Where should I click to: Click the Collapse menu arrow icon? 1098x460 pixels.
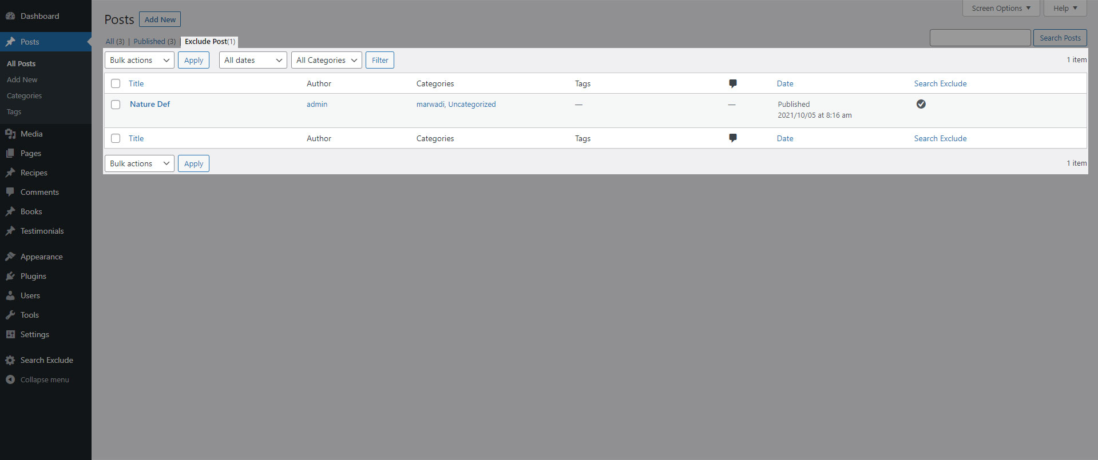coord(10,379)
